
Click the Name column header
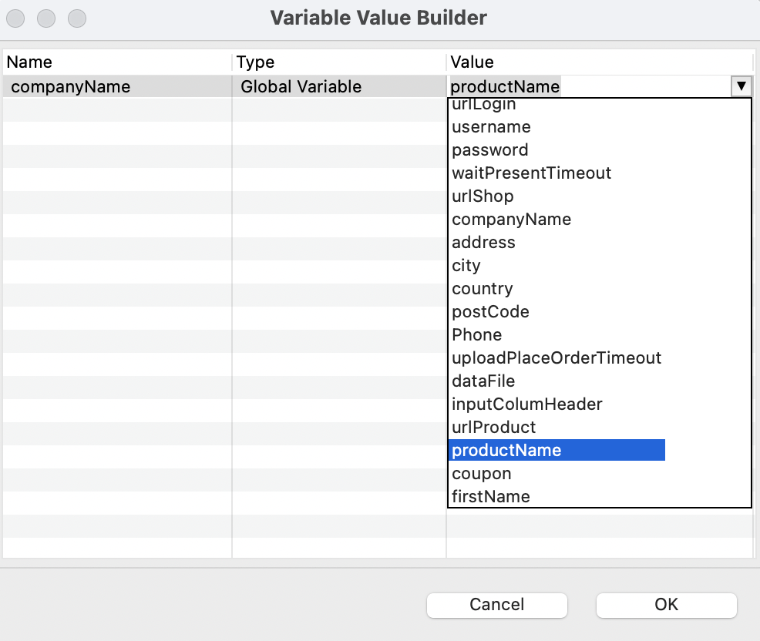click(29, 62)
